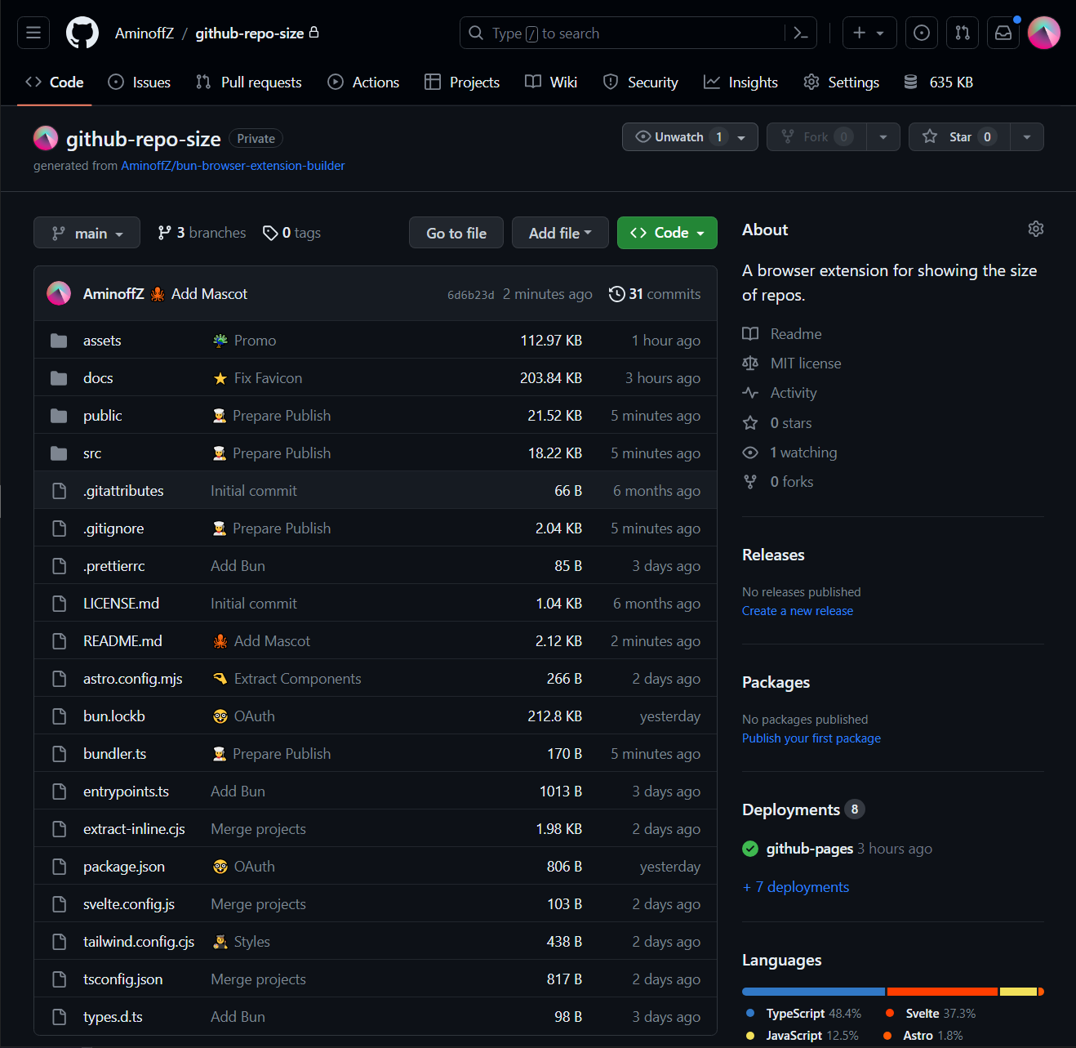This screenshot has height=1048, width=1076.
Task: Open the user profile avatar menu
Action: pos(1044,33)
